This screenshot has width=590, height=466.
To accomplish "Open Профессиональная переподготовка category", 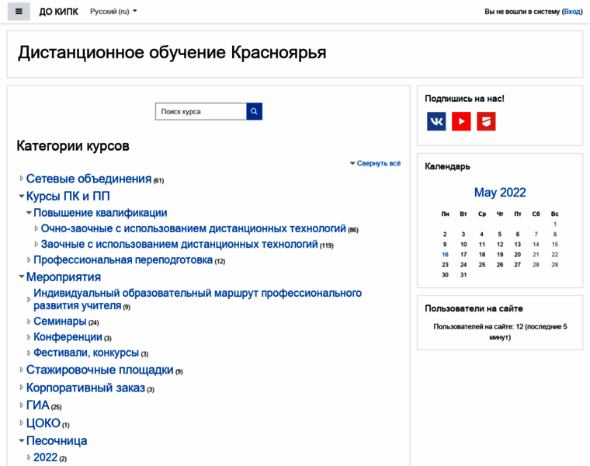I will pyautogui.click(x=123, y=260).
